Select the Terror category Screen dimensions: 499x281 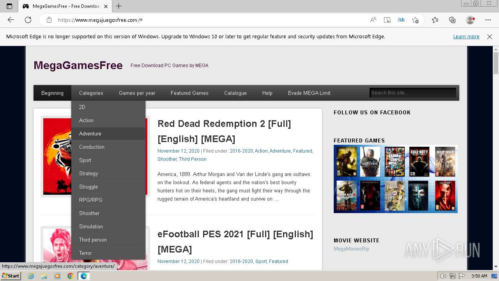point(108,253)
